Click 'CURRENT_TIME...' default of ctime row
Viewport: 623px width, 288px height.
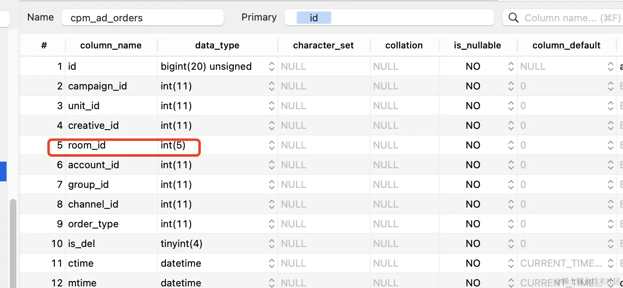click(561, 263)
